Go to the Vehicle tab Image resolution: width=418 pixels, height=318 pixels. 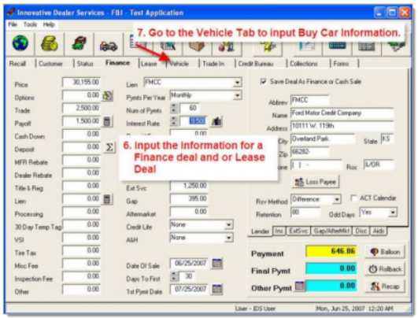(179, 64)
